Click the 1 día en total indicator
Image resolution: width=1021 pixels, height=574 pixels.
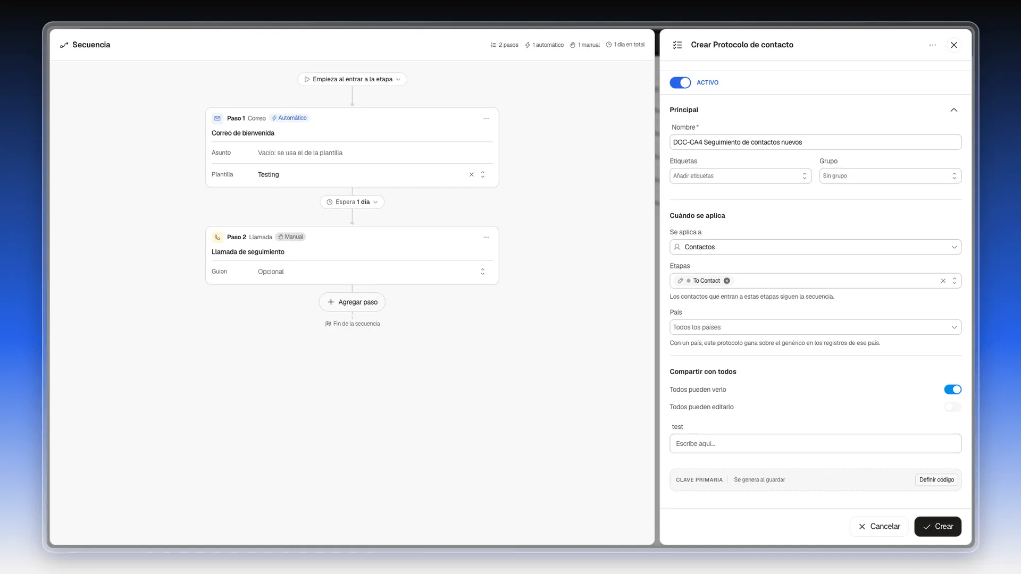pos(625,45)
